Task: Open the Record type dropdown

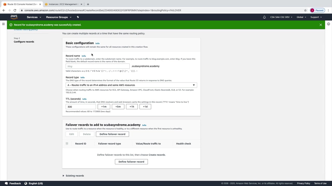Action: (x=131, y=85)
